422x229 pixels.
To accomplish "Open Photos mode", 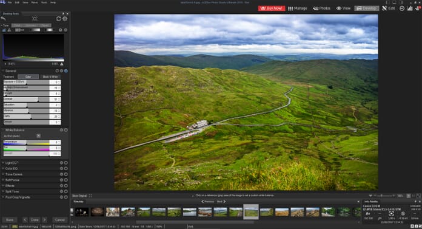I will click(321, 9).
